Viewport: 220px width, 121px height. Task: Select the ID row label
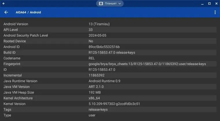5,70
